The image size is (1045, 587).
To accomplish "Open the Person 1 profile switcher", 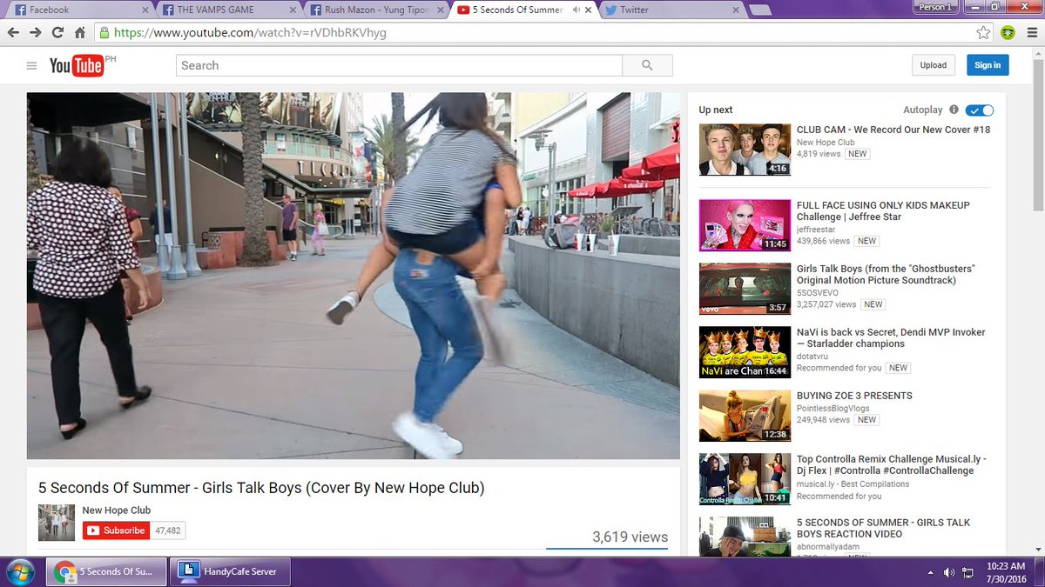I will [x=936, y=7].
